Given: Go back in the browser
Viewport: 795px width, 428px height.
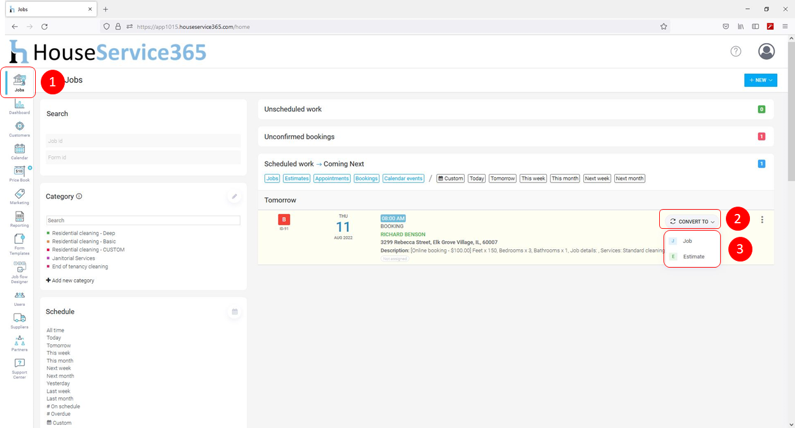Looking at the screenshot, I should click(15, 27).
